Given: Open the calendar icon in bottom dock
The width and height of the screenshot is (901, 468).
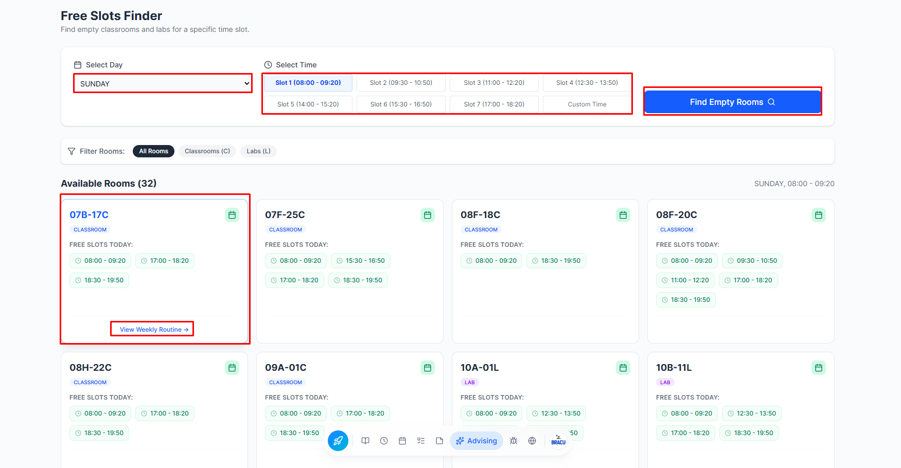Looking at the screenshot, I should (402, 441).
